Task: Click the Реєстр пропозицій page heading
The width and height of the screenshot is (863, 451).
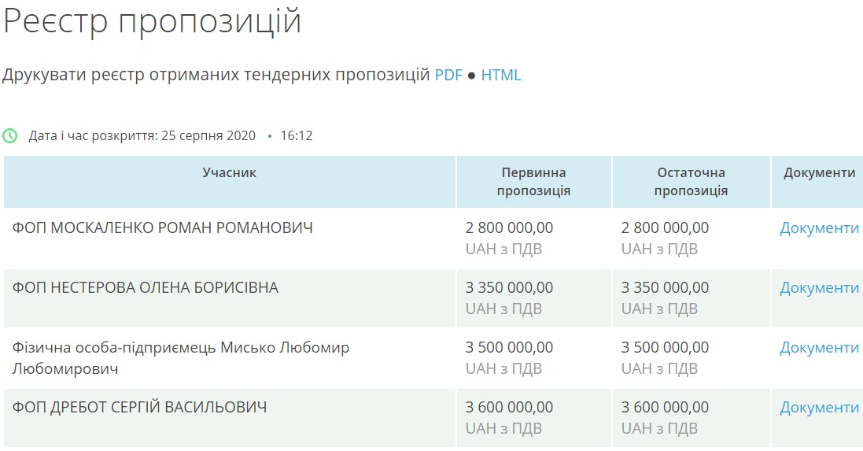Action: (x=153, y=22)
